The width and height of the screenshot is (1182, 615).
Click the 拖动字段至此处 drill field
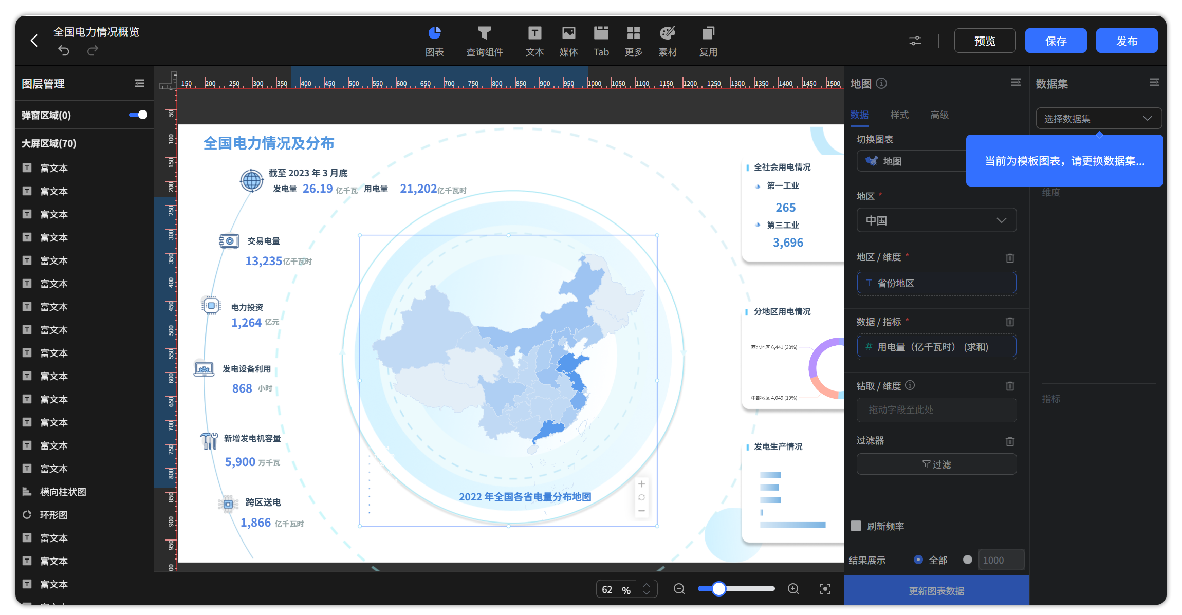click(936, 410)
